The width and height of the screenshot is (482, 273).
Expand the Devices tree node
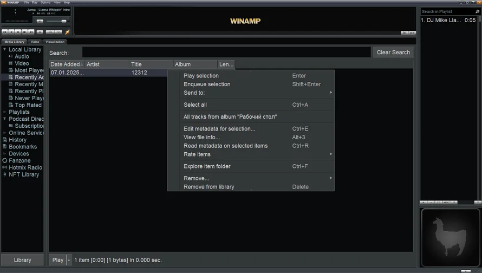[x=4, y=153]
